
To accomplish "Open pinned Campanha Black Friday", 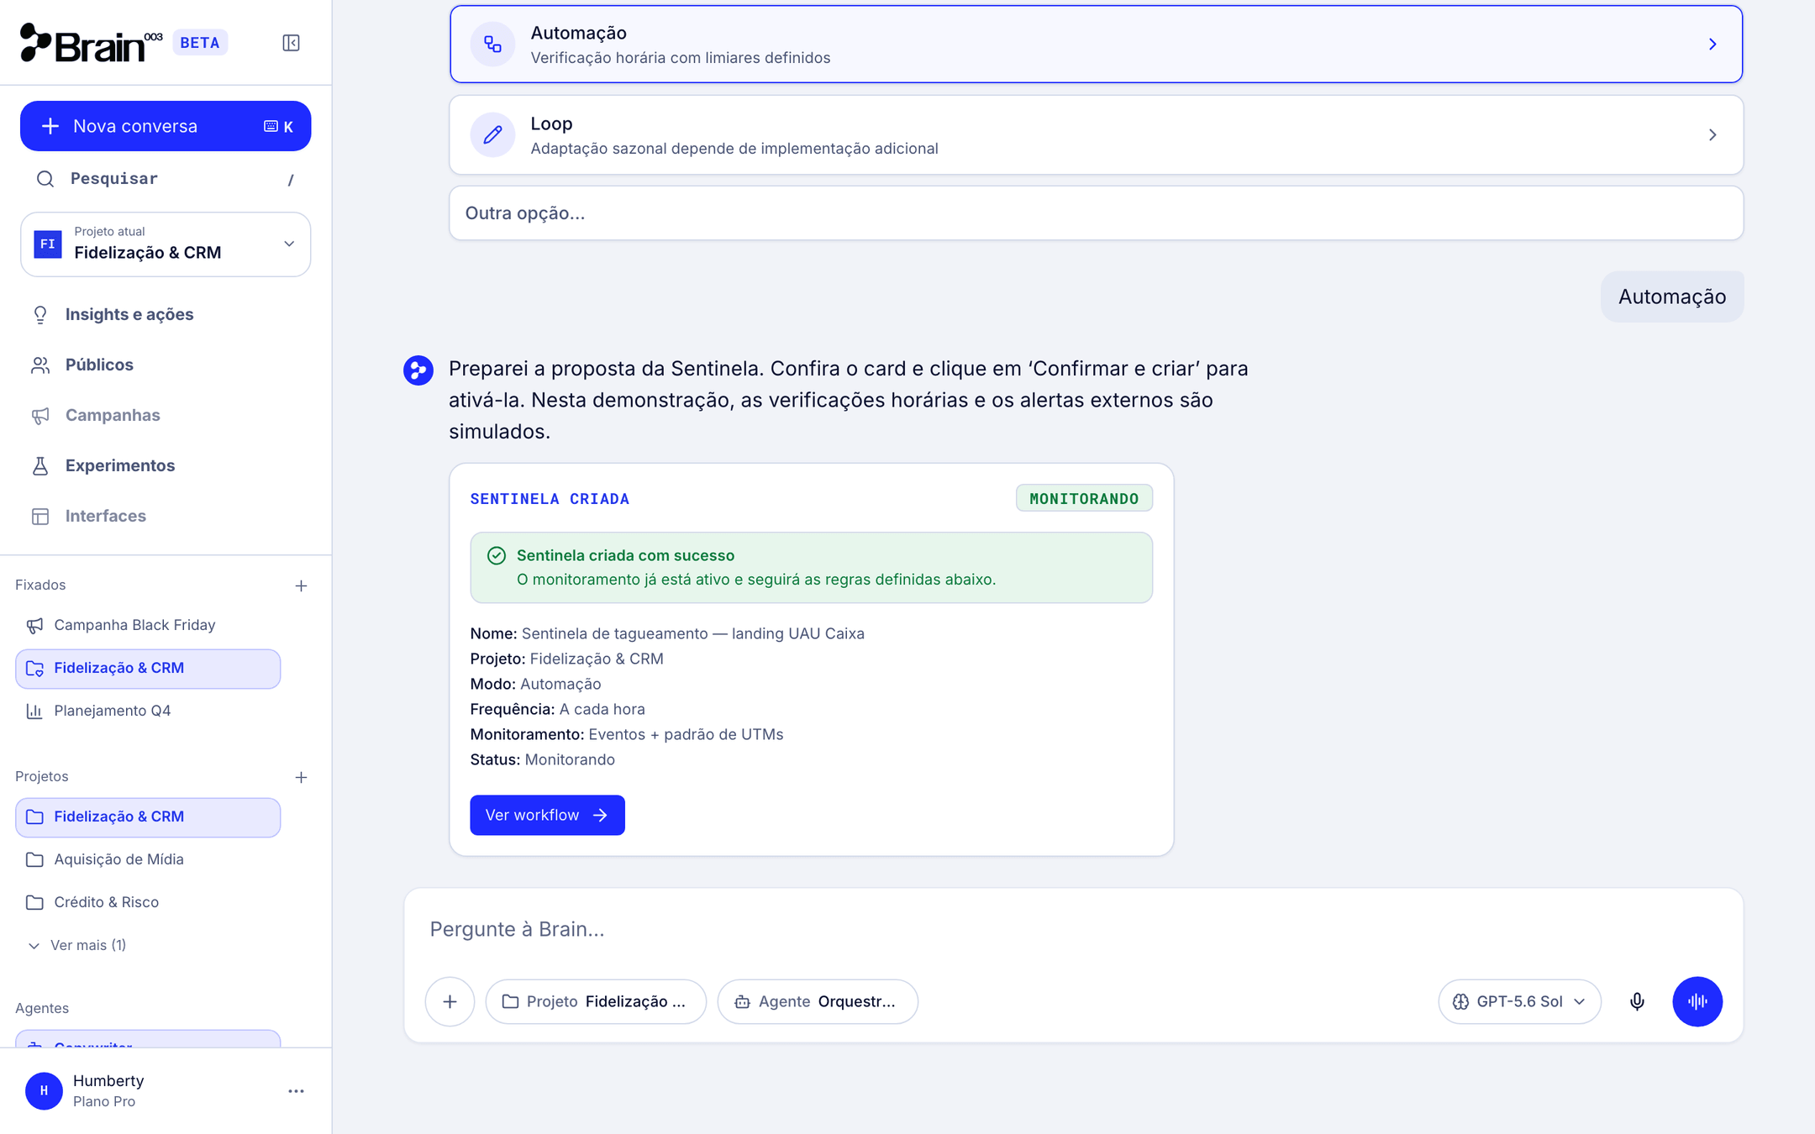I will [148, 625].
